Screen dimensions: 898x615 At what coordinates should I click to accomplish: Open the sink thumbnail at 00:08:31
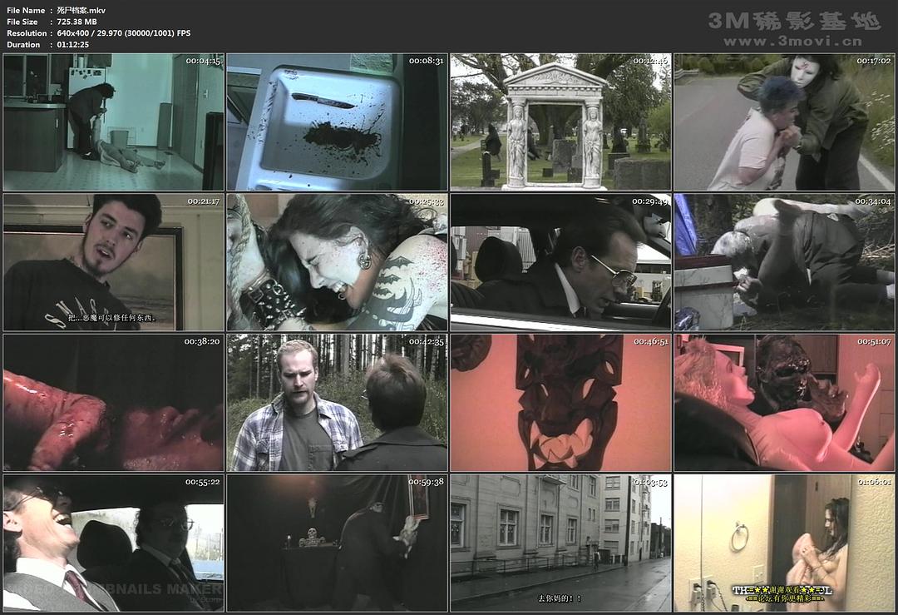pyautogui.click(x=337, y=122)
